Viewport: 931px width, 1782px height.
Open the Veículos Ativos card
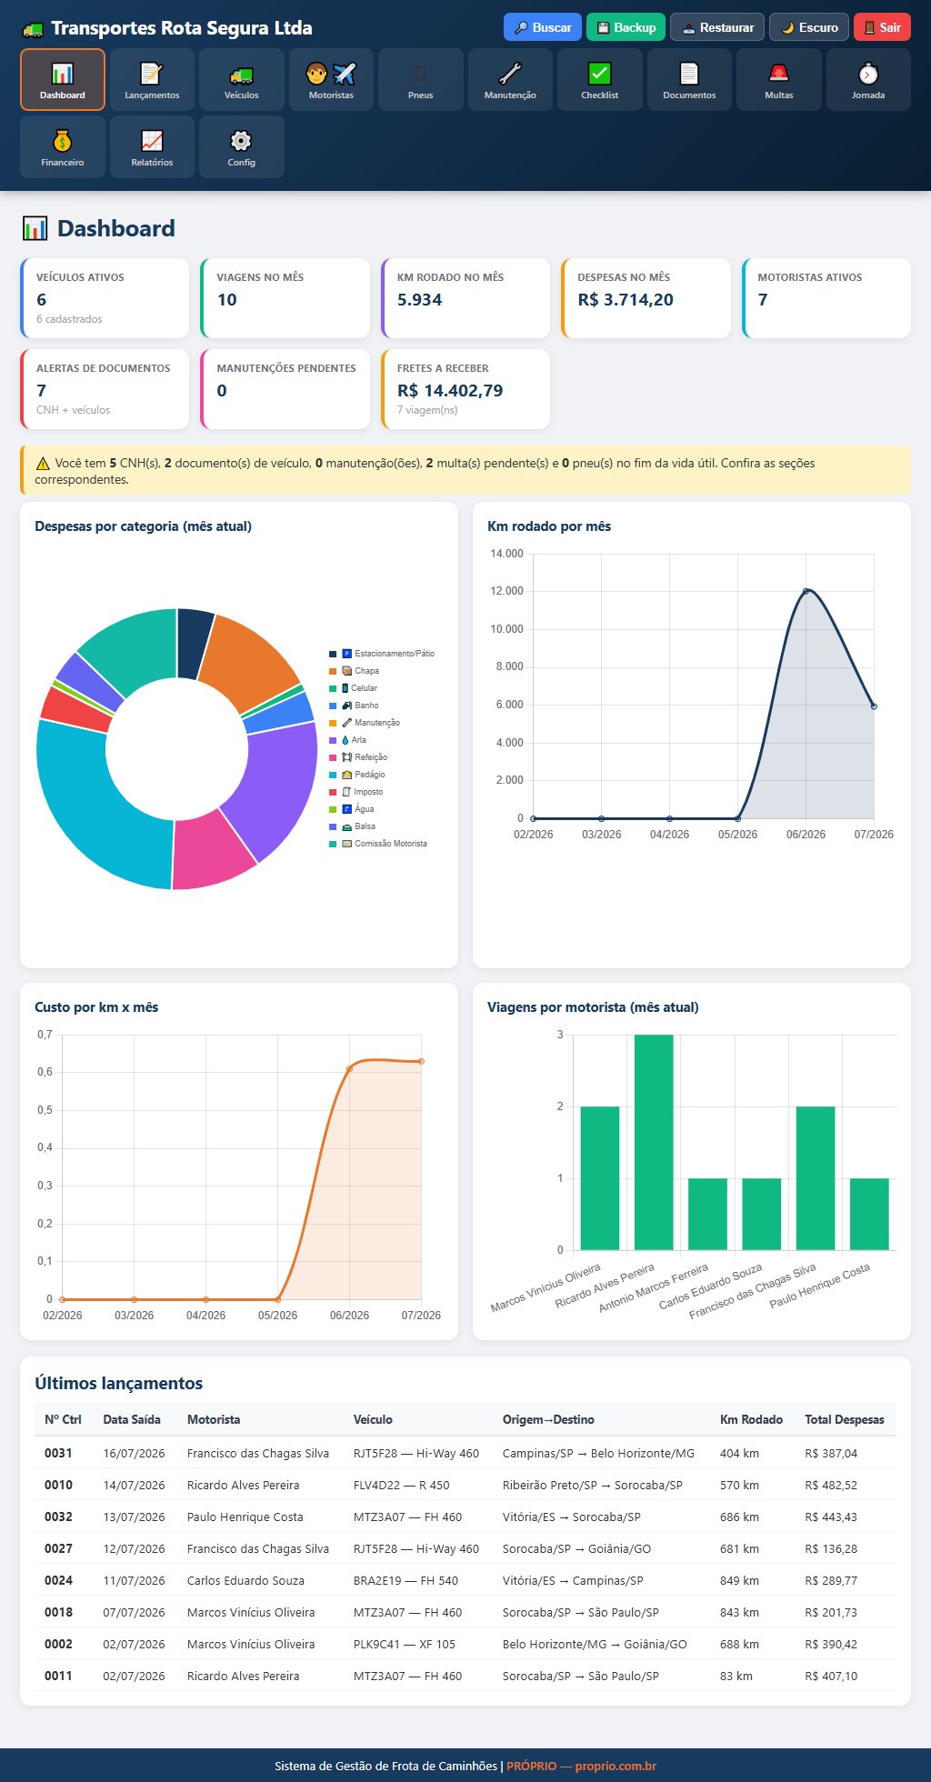coord(105,298)
